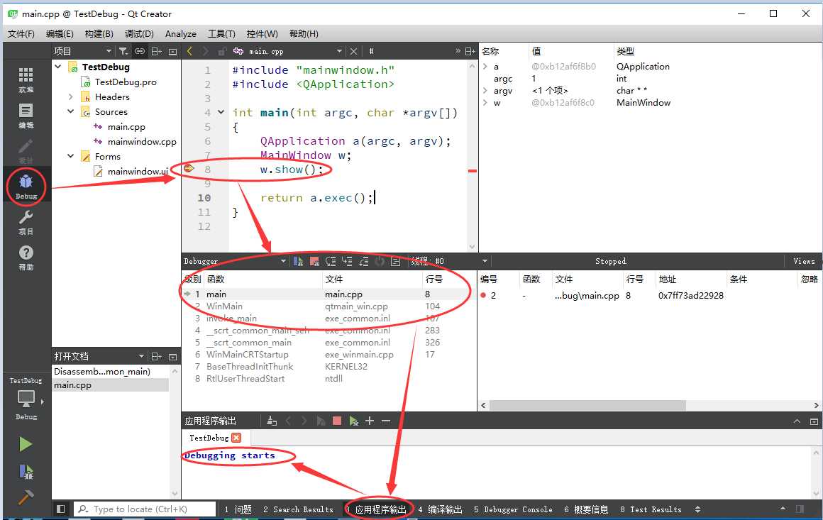Collapse the TestDebug project tree node
Image resolution: width=823 pixels, height=520 pixels.
(58, 67)
